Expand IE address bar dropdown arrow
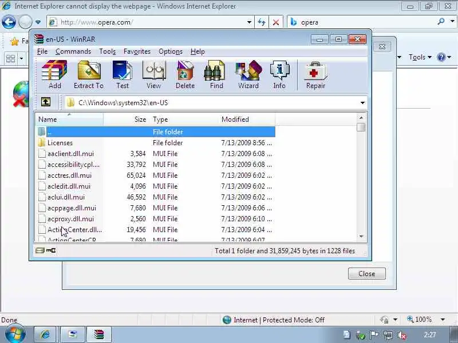Image resolution: width=458 pixels, height=343 pixels. pos(249,22)
